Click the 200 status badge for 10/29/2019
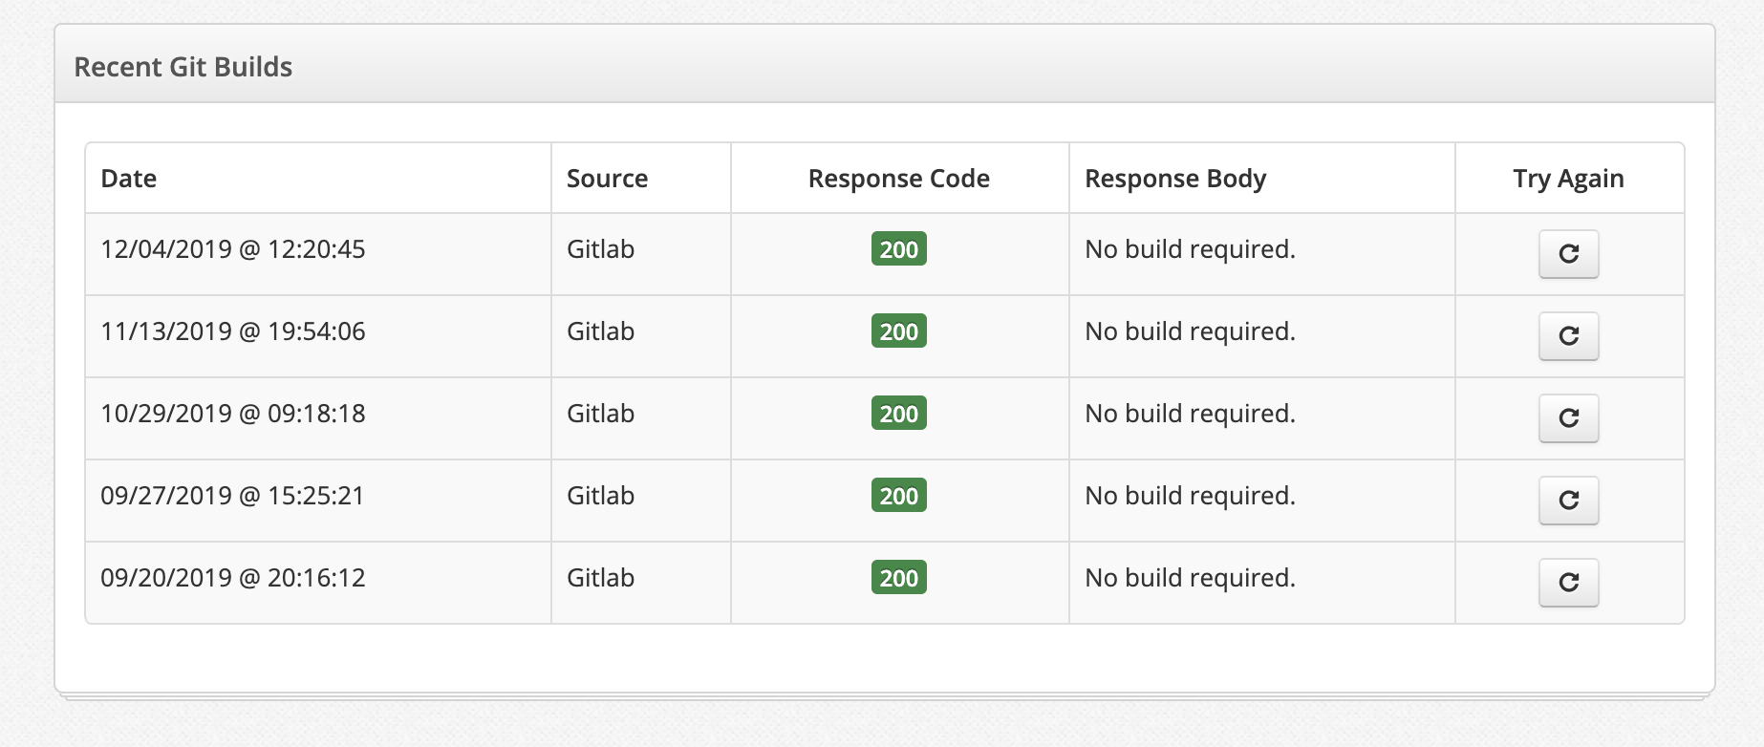1764x747 pixels. [898, 414]
